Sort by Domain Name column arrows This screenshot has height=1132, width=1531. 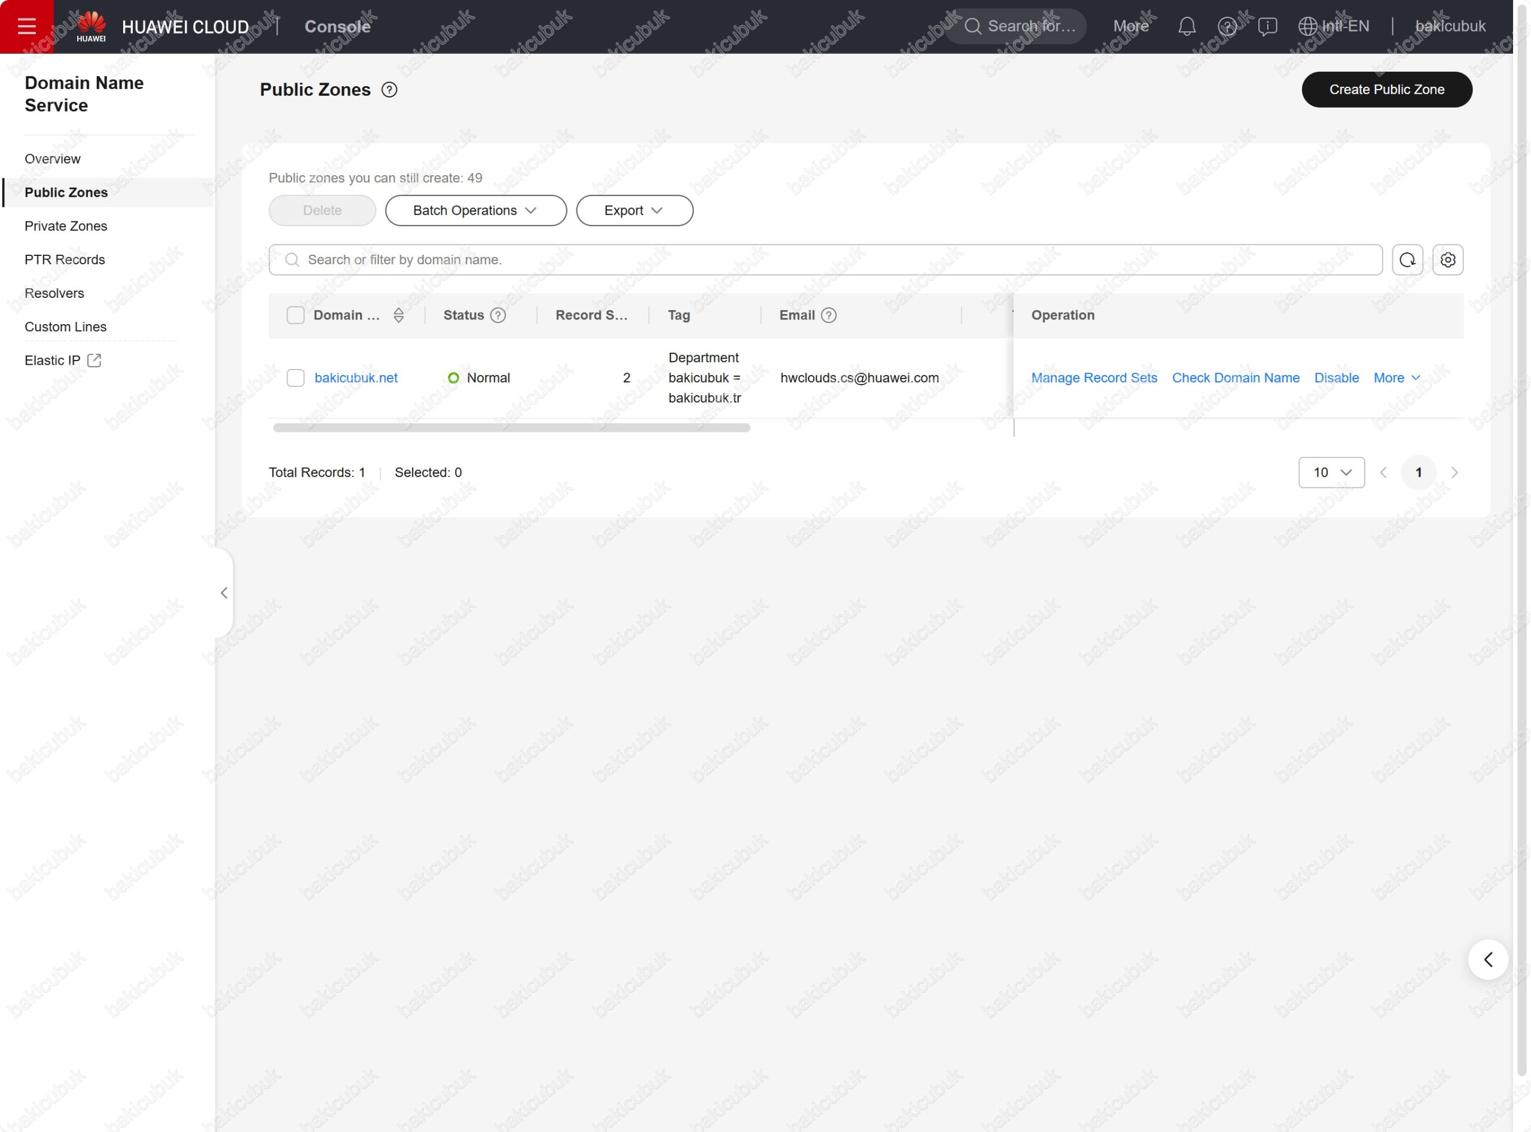tap(398, 315)
